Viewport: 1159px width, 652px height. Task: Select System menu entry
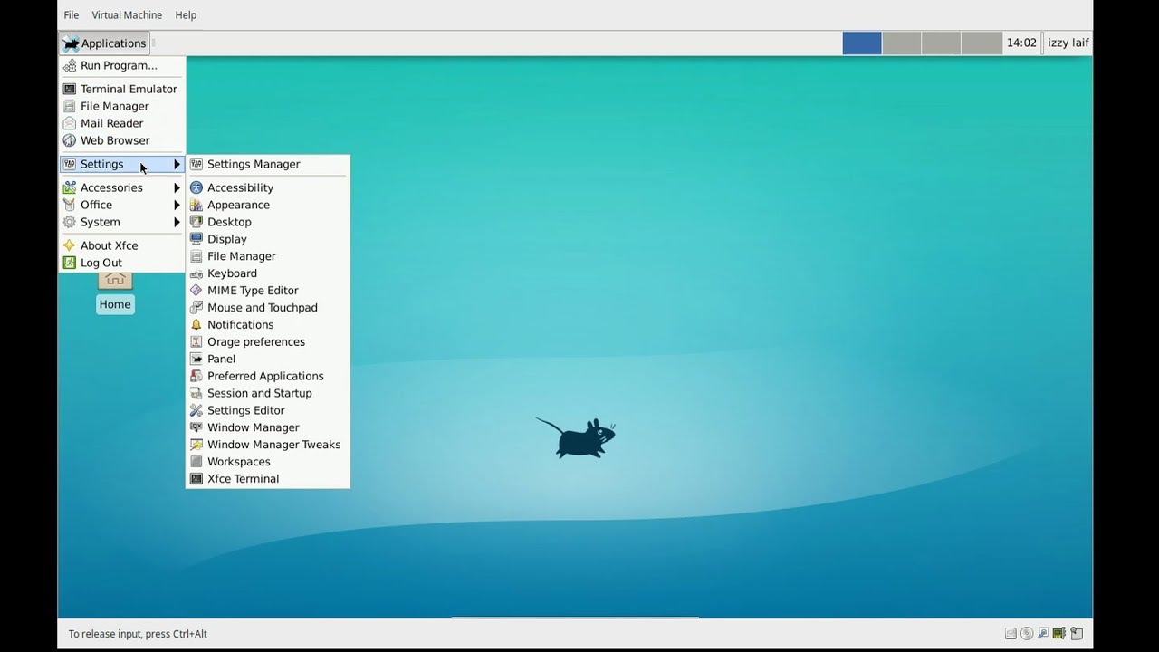pyautogui.click(x=122, y=222)
